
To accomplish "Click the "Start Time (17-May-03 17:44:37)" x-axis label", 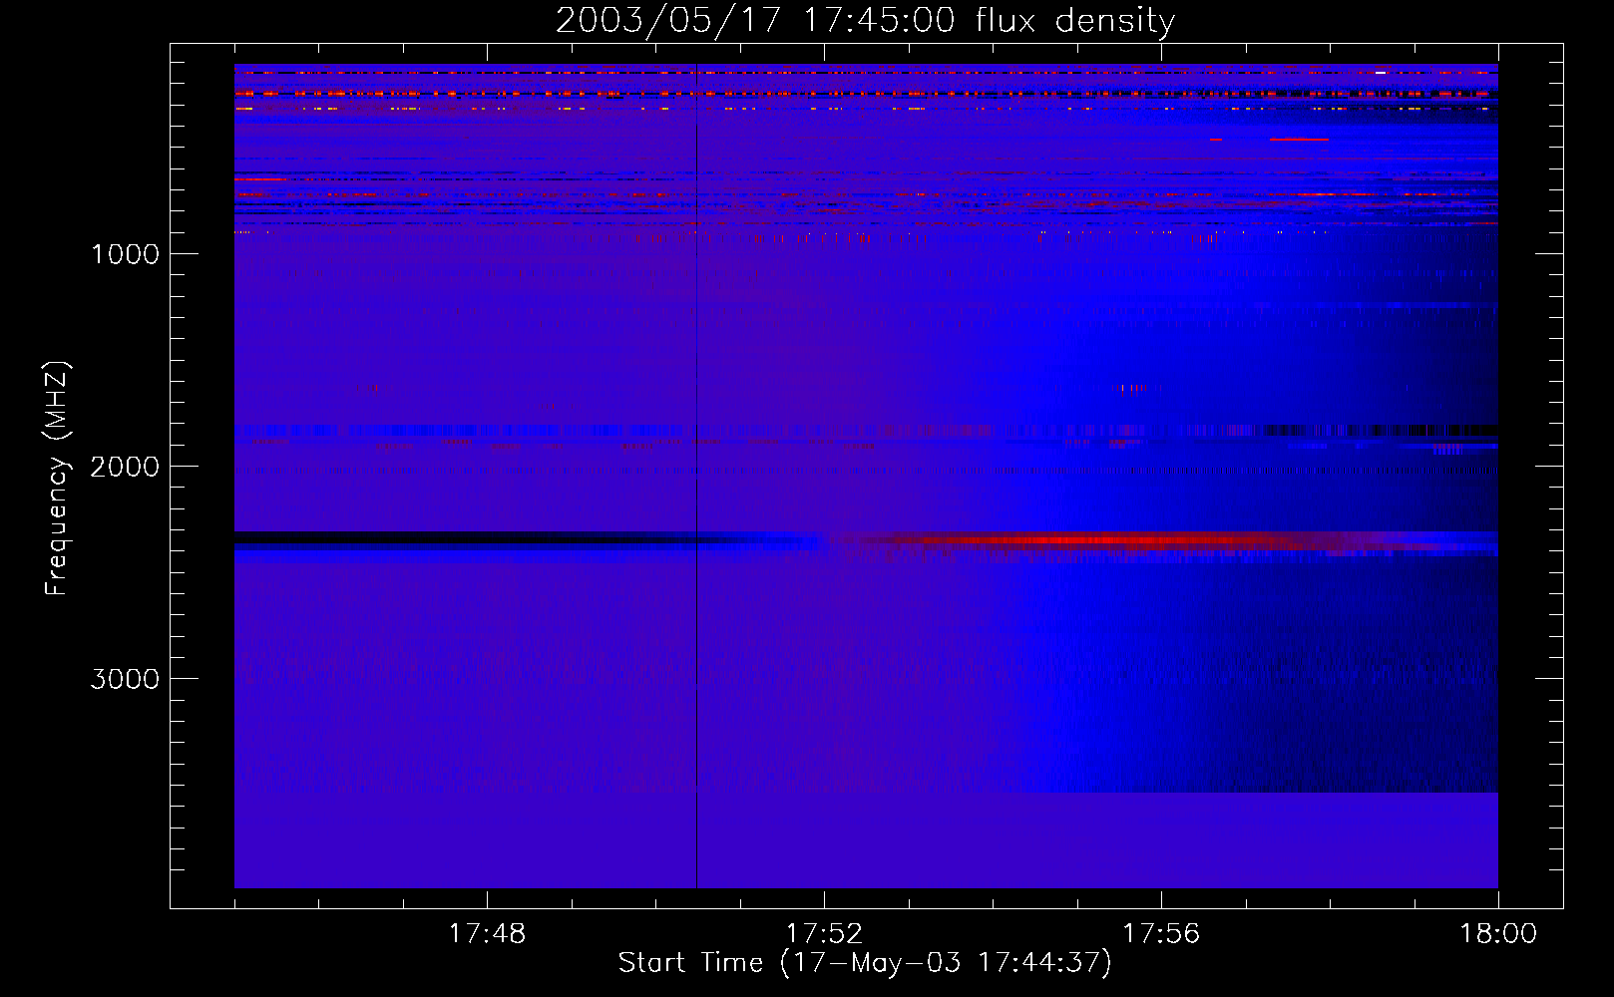I will (865, 963).
